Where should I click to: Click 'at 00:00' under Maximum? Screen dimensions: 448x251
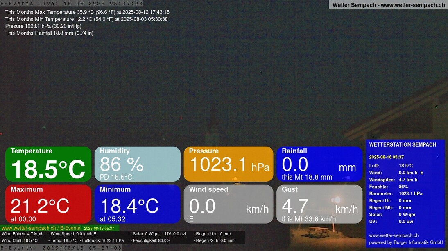coord(23,219)
